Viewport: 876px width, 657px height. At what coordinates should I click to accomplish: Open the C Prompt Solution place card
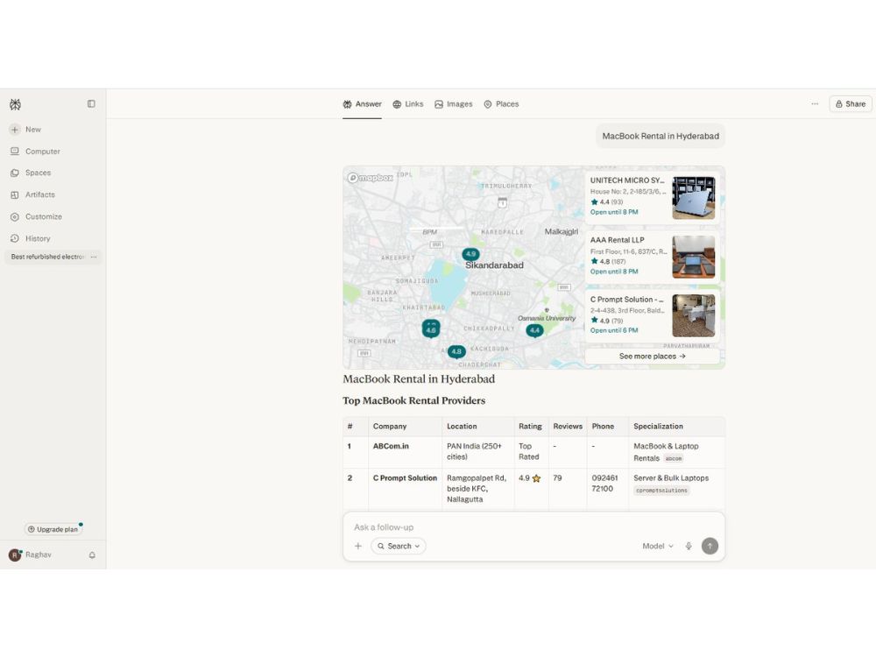pyautogui.click(x=652, y=315)
